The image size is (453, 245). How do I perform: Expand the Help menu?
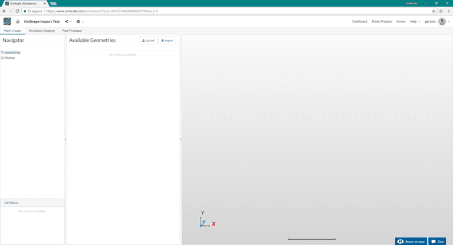click(415, 21)
